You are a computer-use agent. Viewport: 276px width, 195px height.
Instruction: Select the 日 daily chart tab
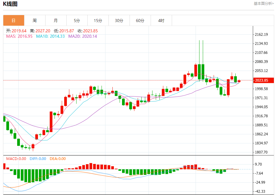pyautogui.click(x=14, y=21)
